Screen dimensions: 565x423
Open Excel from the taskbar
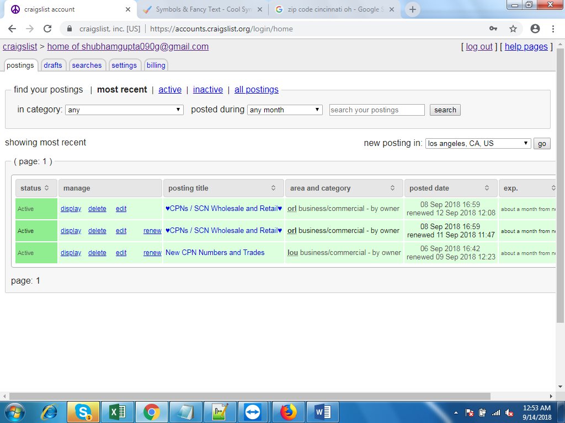point(118,412)
